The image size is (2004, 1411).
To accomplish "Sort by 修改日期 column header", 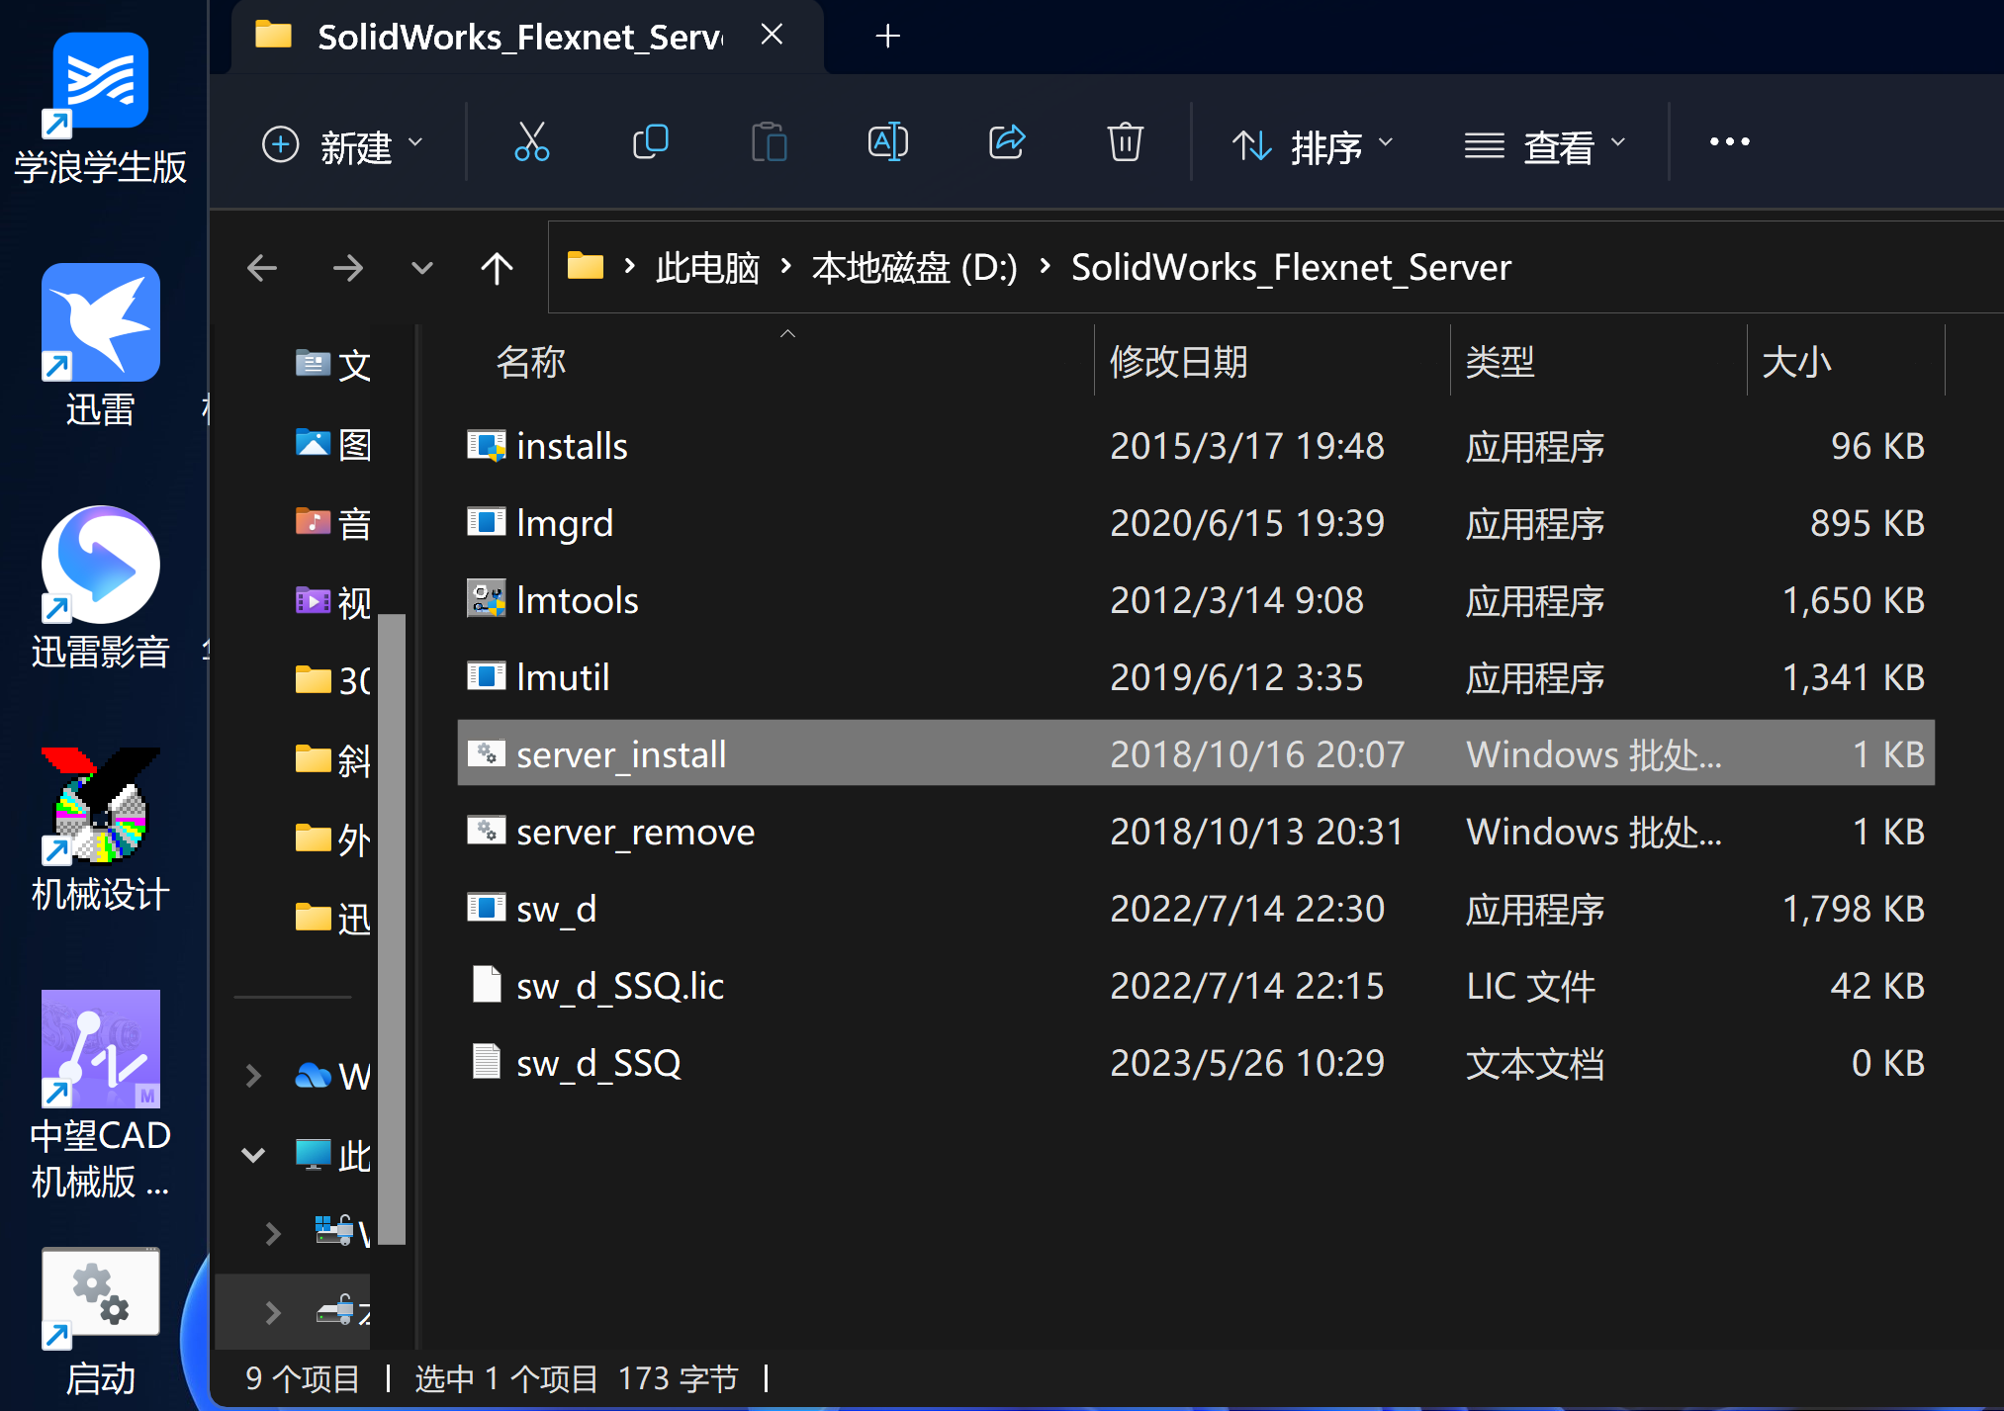I will pos(1178,362).
